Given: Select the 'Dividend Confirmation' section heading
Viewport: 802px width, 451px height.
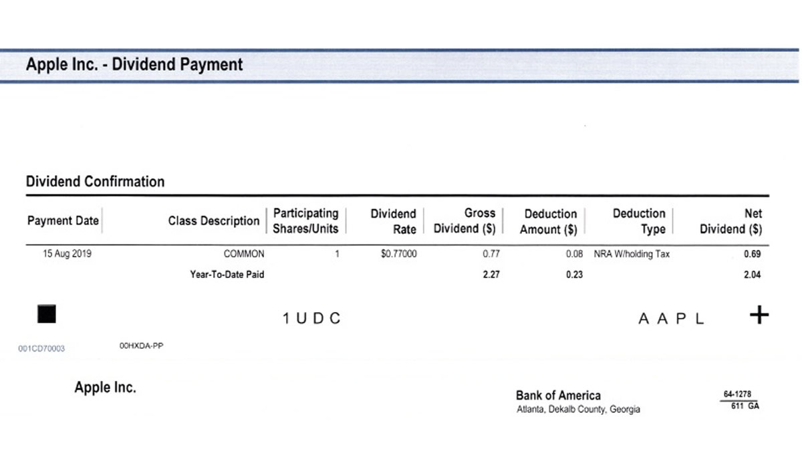Looking at the screenshot, I should point(95,181).
